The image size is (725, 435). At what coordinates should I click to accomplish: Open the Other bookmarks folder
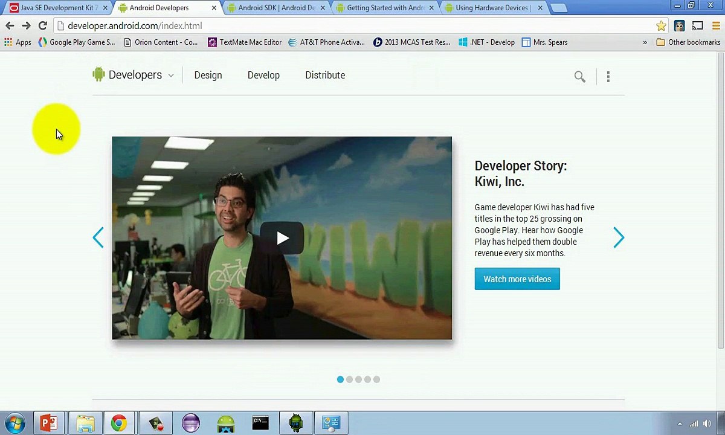click(x=688, y=42)
